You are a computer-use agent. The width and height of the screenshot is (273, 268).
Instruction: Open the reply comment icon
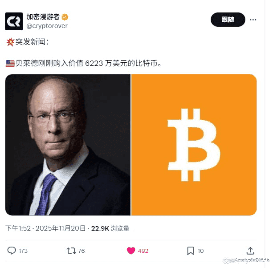click(12, 251)
